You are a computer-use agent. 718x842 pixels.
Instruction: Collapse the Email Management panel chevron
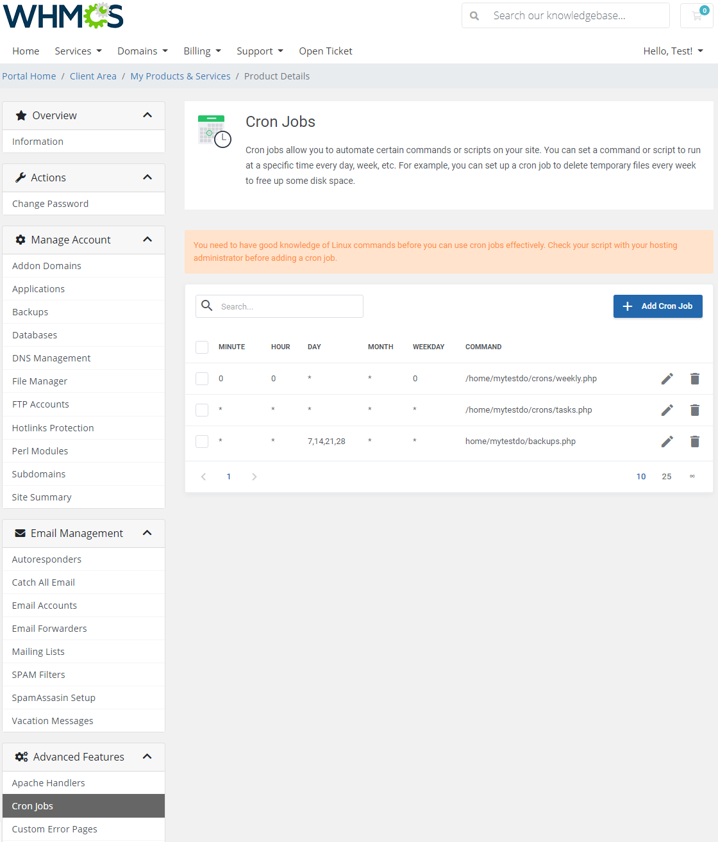pyautogui.click(x=147, y=533)
